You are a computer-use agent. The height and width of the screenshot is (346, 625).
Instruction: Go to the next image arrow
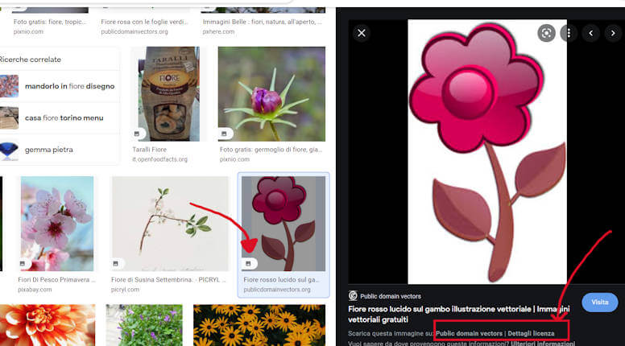pyautogui.click(x=613, y=33)
